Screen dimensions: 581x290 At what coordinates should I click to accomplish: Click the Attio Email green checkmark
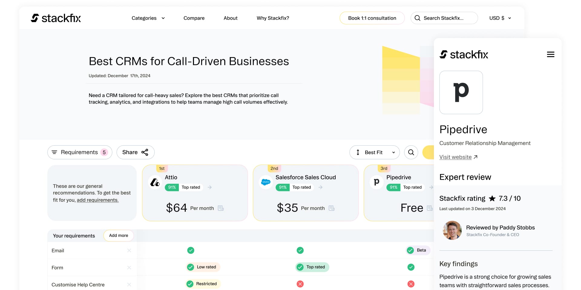pos(191,250)
